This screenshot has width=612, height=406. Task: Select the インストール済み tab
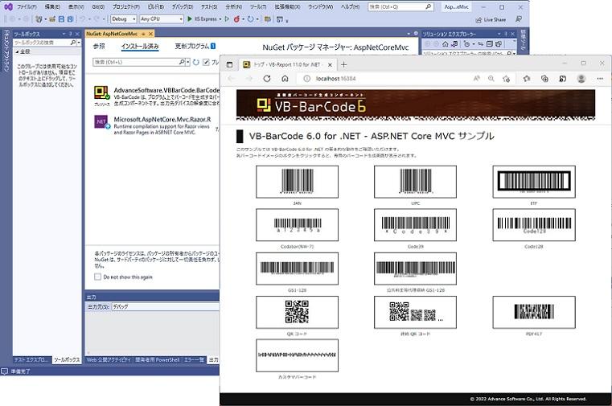tap(140, 46)
